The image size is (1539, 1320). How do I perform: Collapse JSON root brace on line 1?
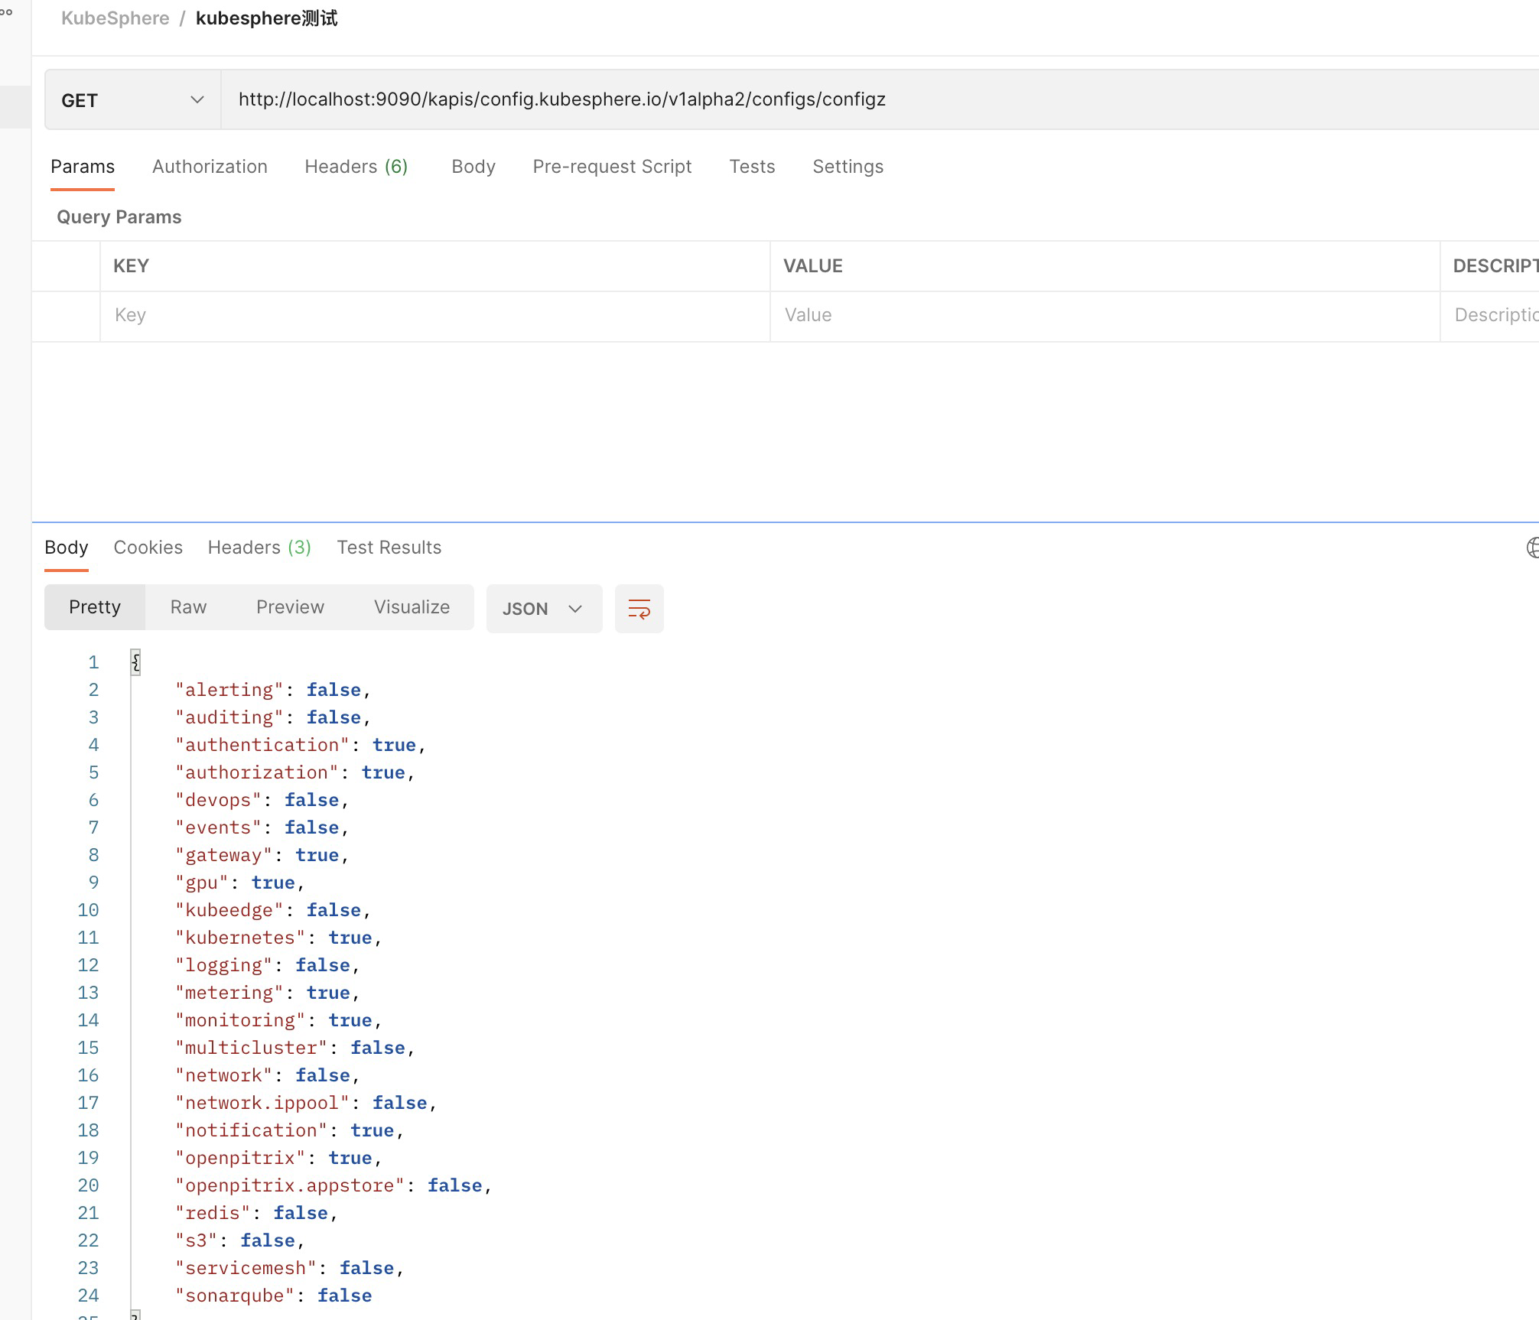click(x=135, y=662)
